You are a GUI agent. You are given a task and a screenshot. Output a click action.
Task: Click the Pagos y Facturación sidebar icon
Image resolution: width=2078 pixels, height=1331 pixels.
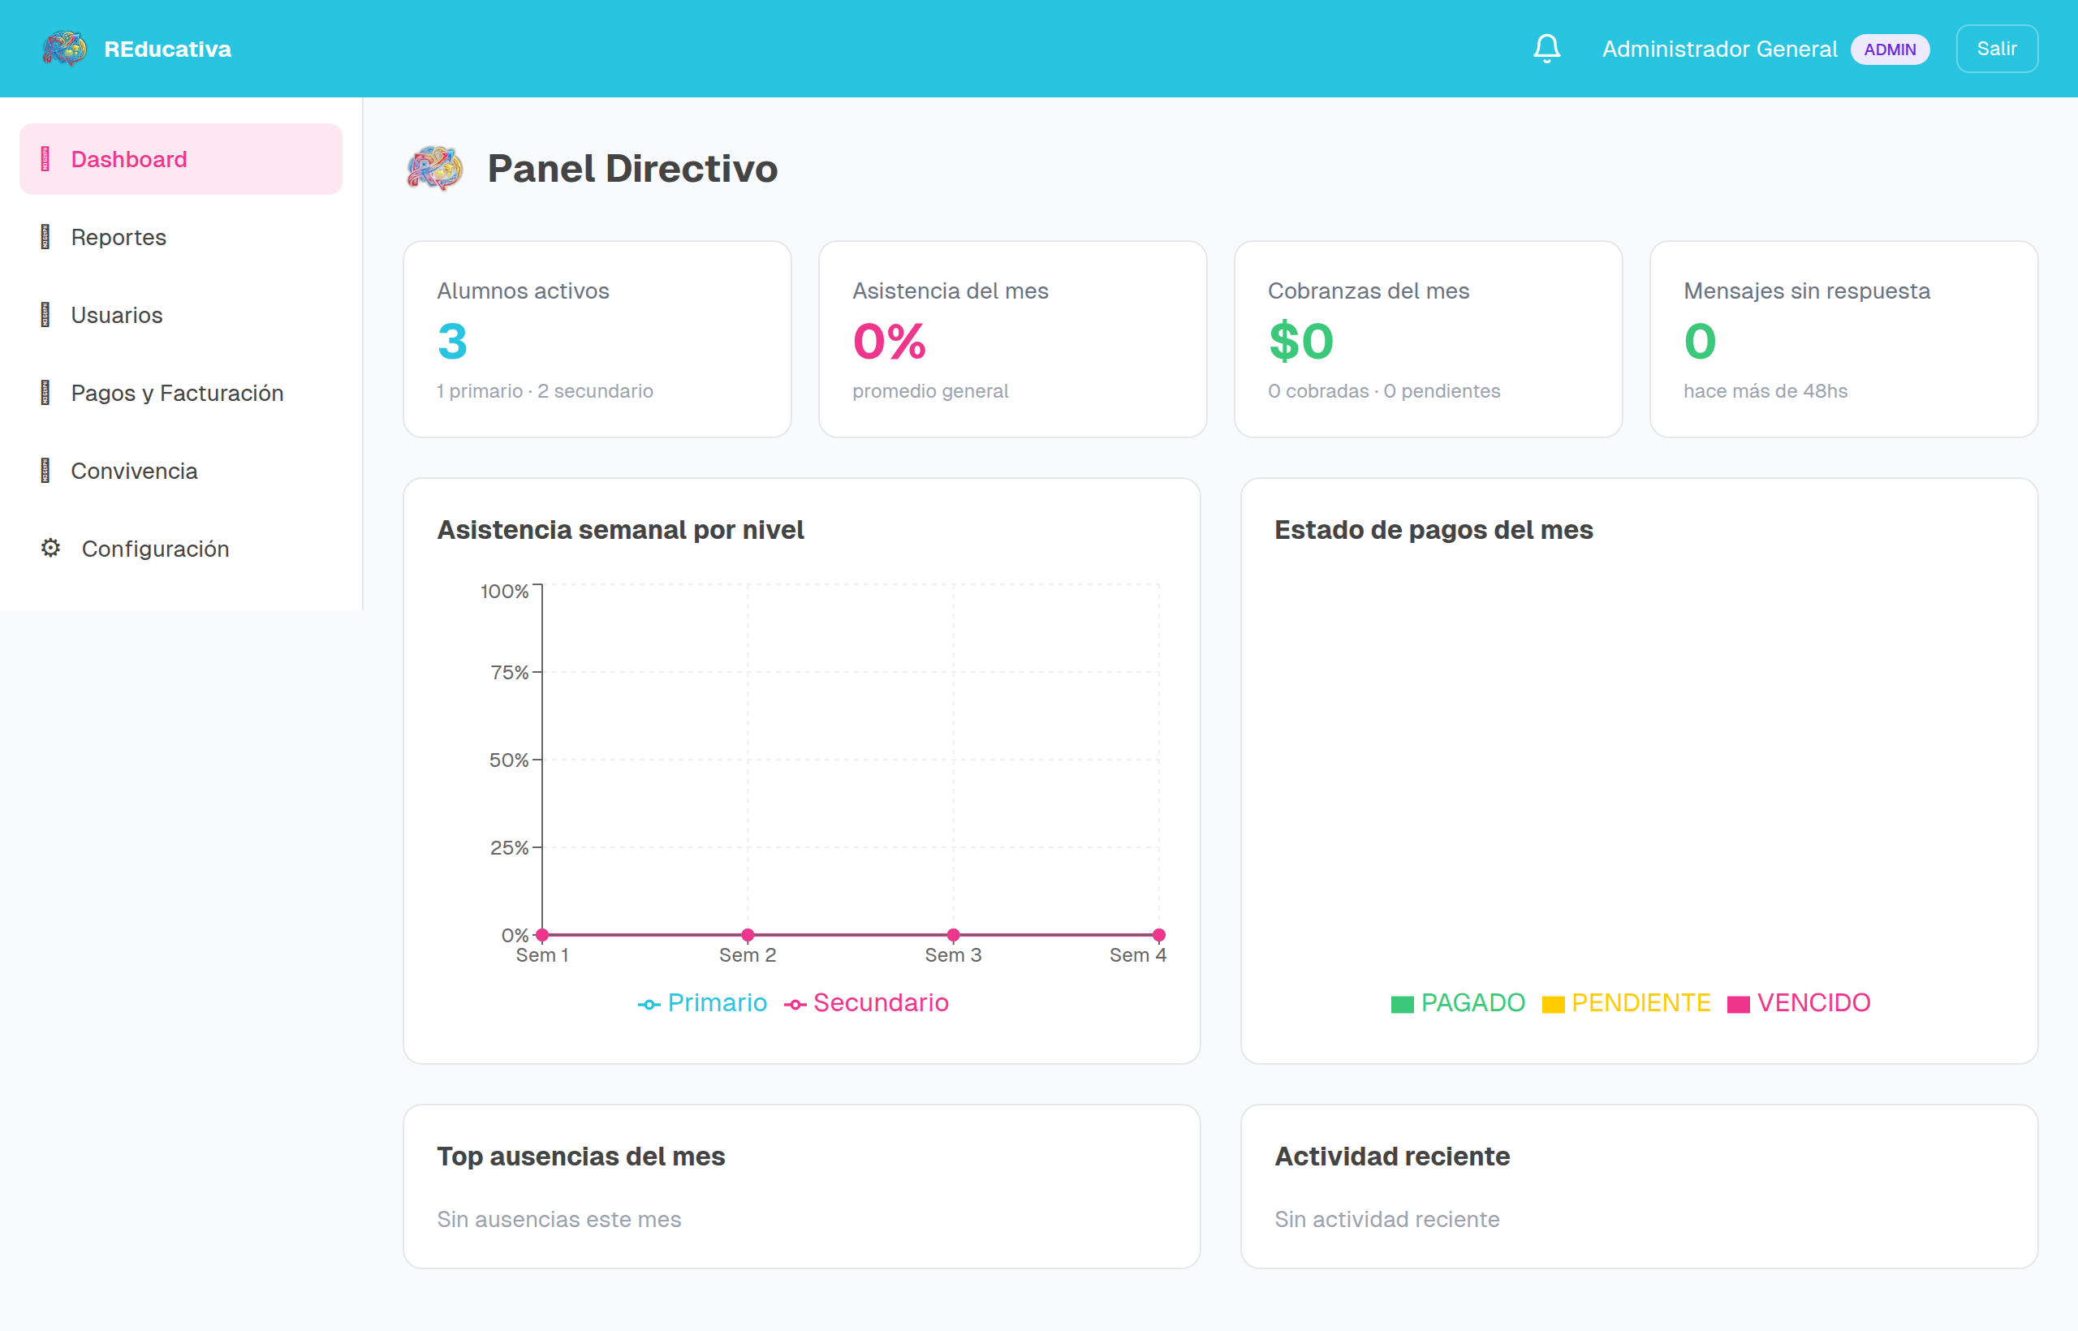[45, 392]
